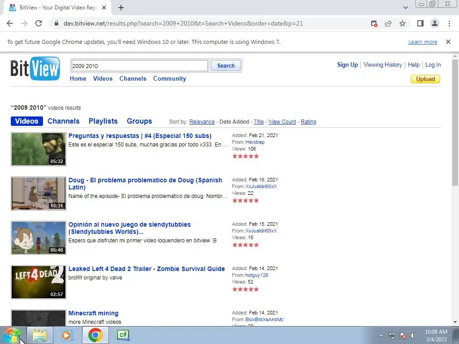Open the C# application on the taskbar
Viewport: 459px width, 344px height.
click(123, 335)
